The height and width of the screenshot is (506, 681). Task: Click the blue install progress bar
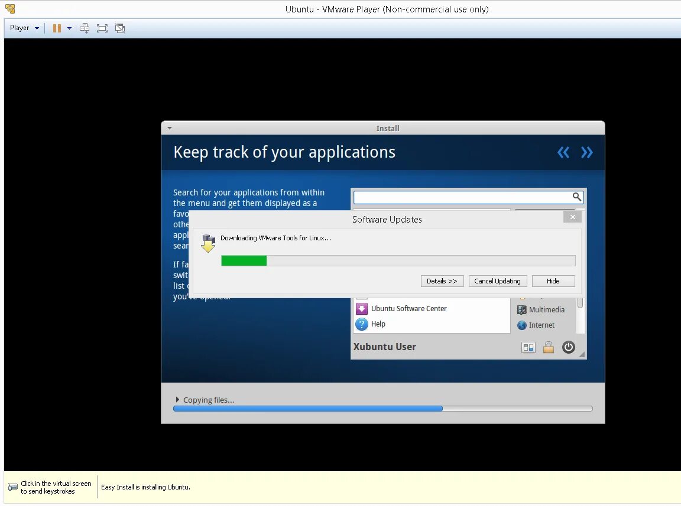click(308, 409)
